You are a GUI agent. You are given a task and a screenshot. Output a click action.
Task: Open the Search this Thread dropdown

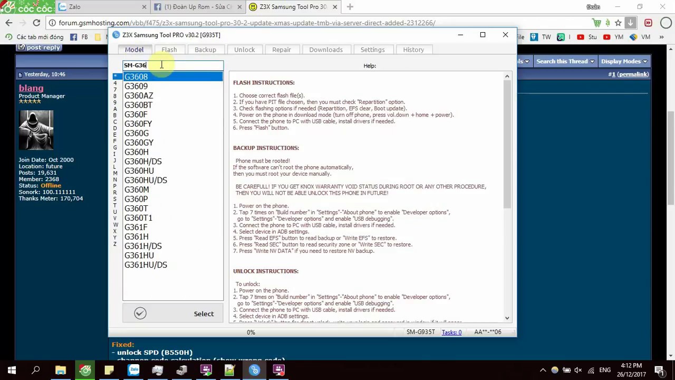(565, 61)
